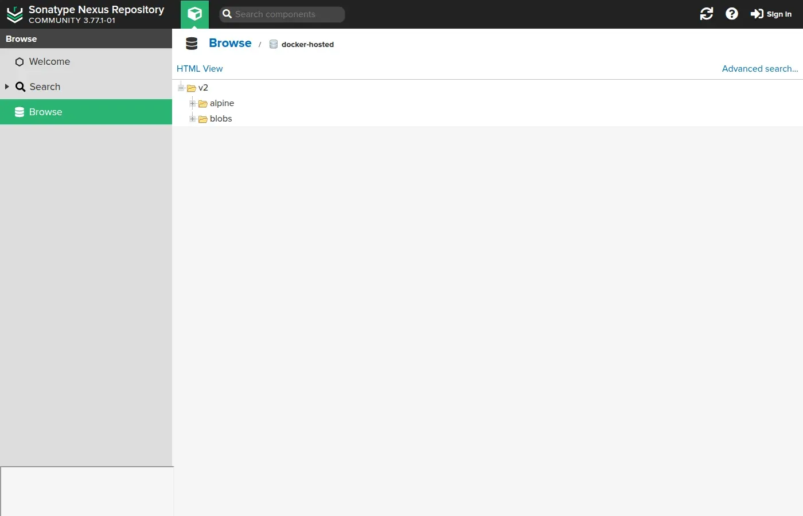Screen dimensions: 803x516
Task: Open HTML View link
Action: coord(200,68)
